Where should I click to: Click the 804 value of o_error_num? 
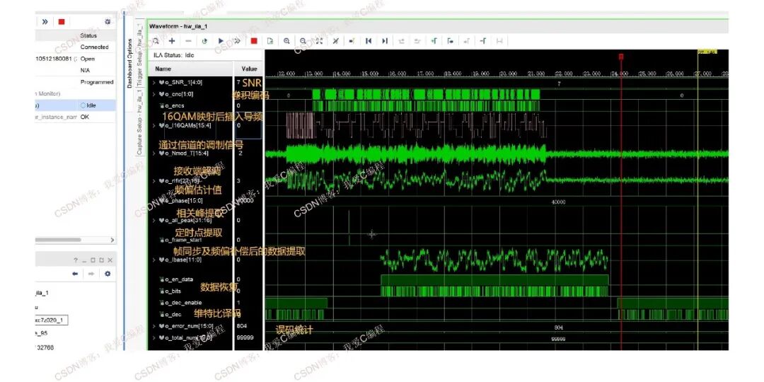pyautogui.click(x=242, y=325)
